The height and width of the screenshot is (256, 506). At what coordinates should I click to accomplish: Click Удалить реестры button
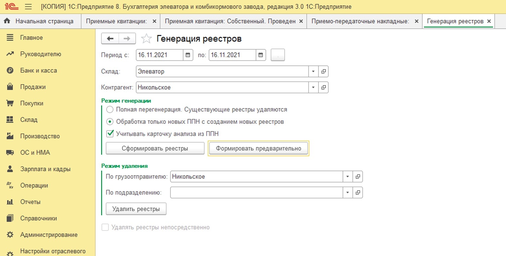pos(136,209)
